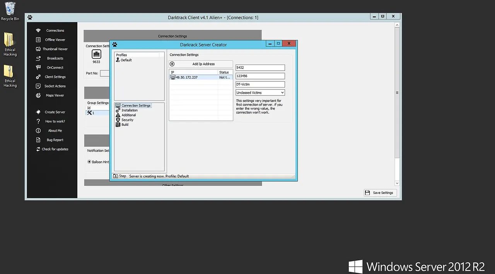495x274 pixels.
Task: Select the Broadcasts arrows icon
Action: click(38, 58)
